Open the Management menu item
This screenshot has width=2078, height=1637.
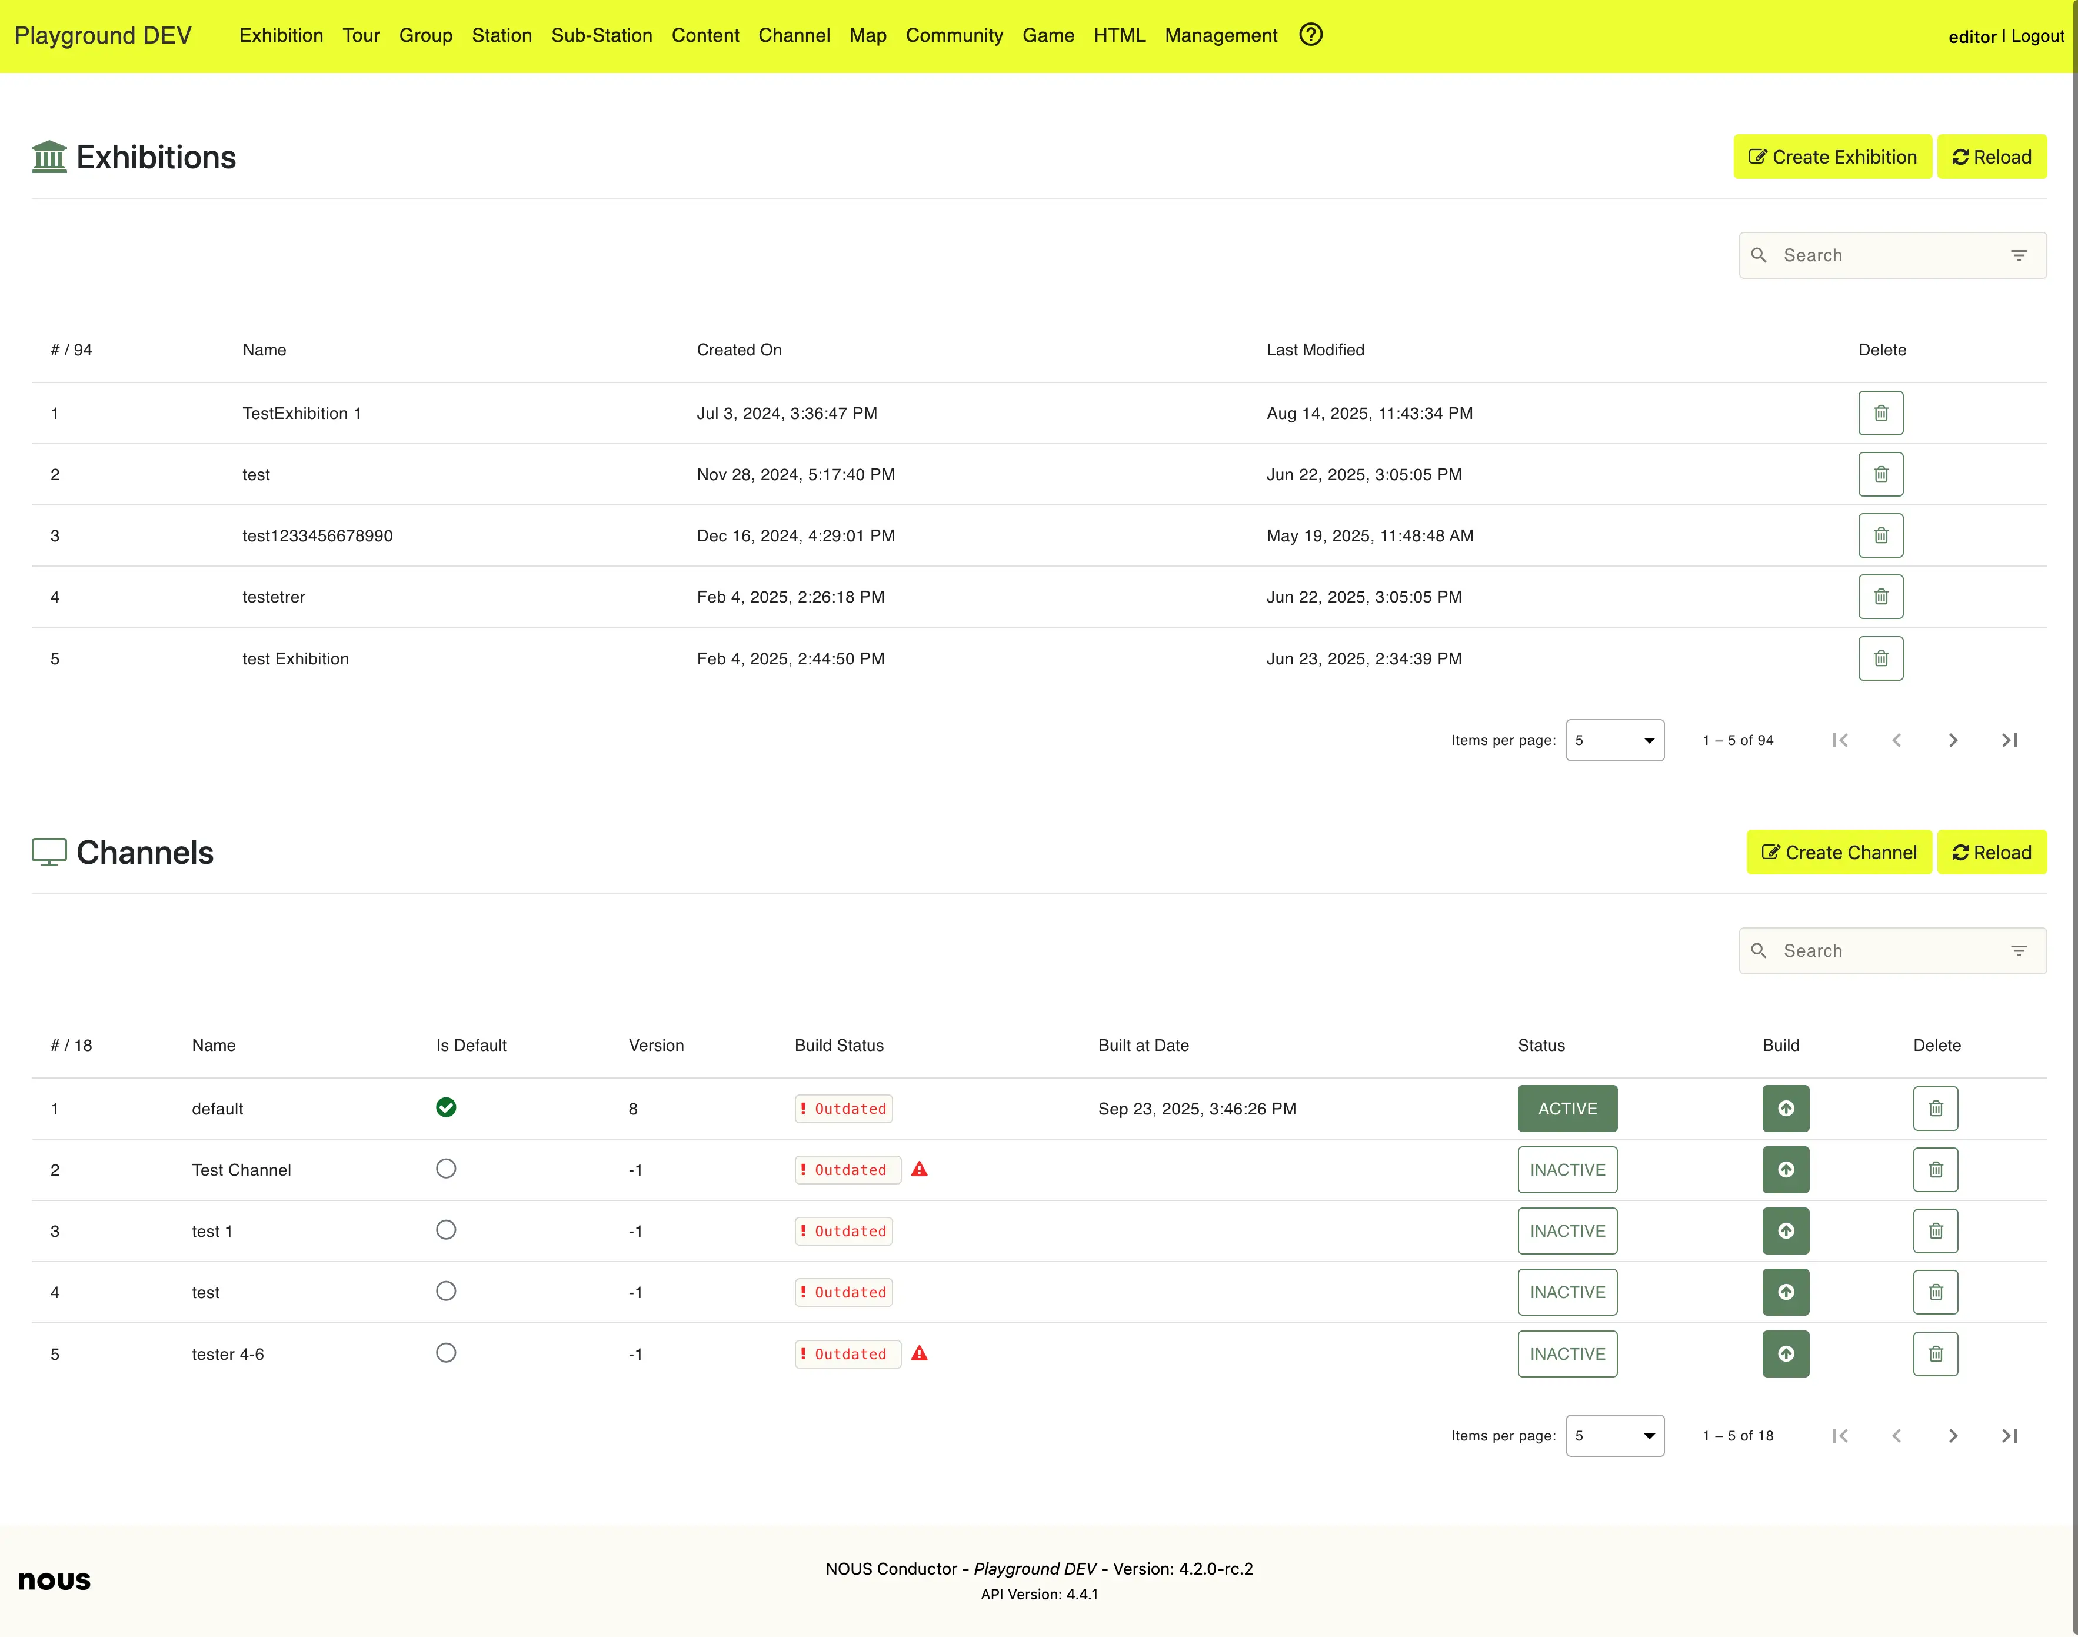[x=1221, y=35]
